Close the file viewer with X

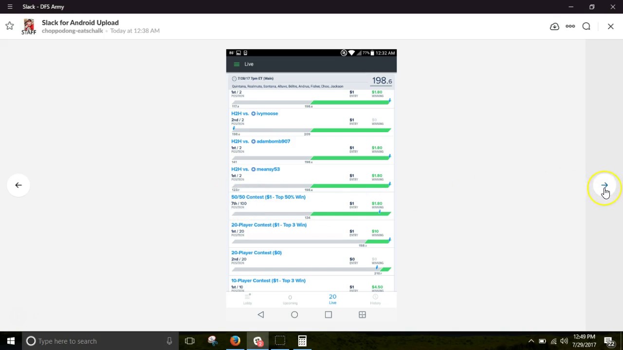click(610, 26)
